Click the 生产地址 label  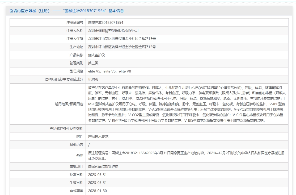point(77,47)
